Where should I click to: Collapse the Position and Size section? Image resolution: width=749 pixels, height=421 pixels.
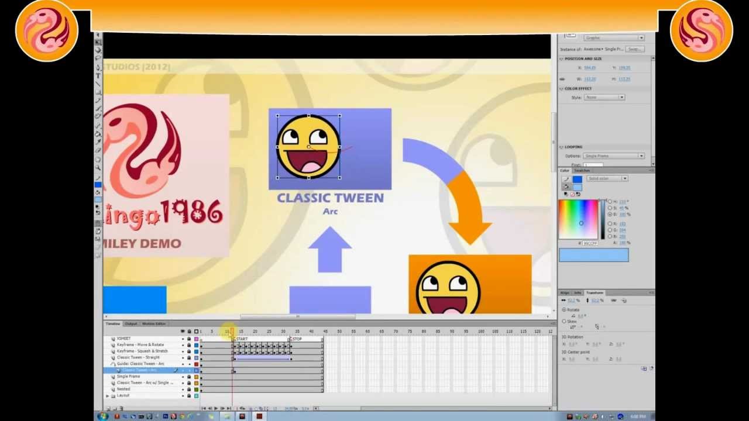pos(562,58)
